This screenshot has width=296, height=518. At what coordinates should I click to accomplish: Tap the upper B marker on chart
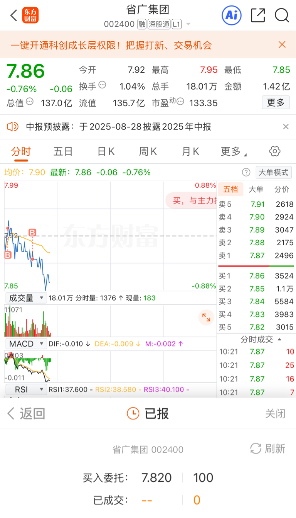[x=32, y=232]
